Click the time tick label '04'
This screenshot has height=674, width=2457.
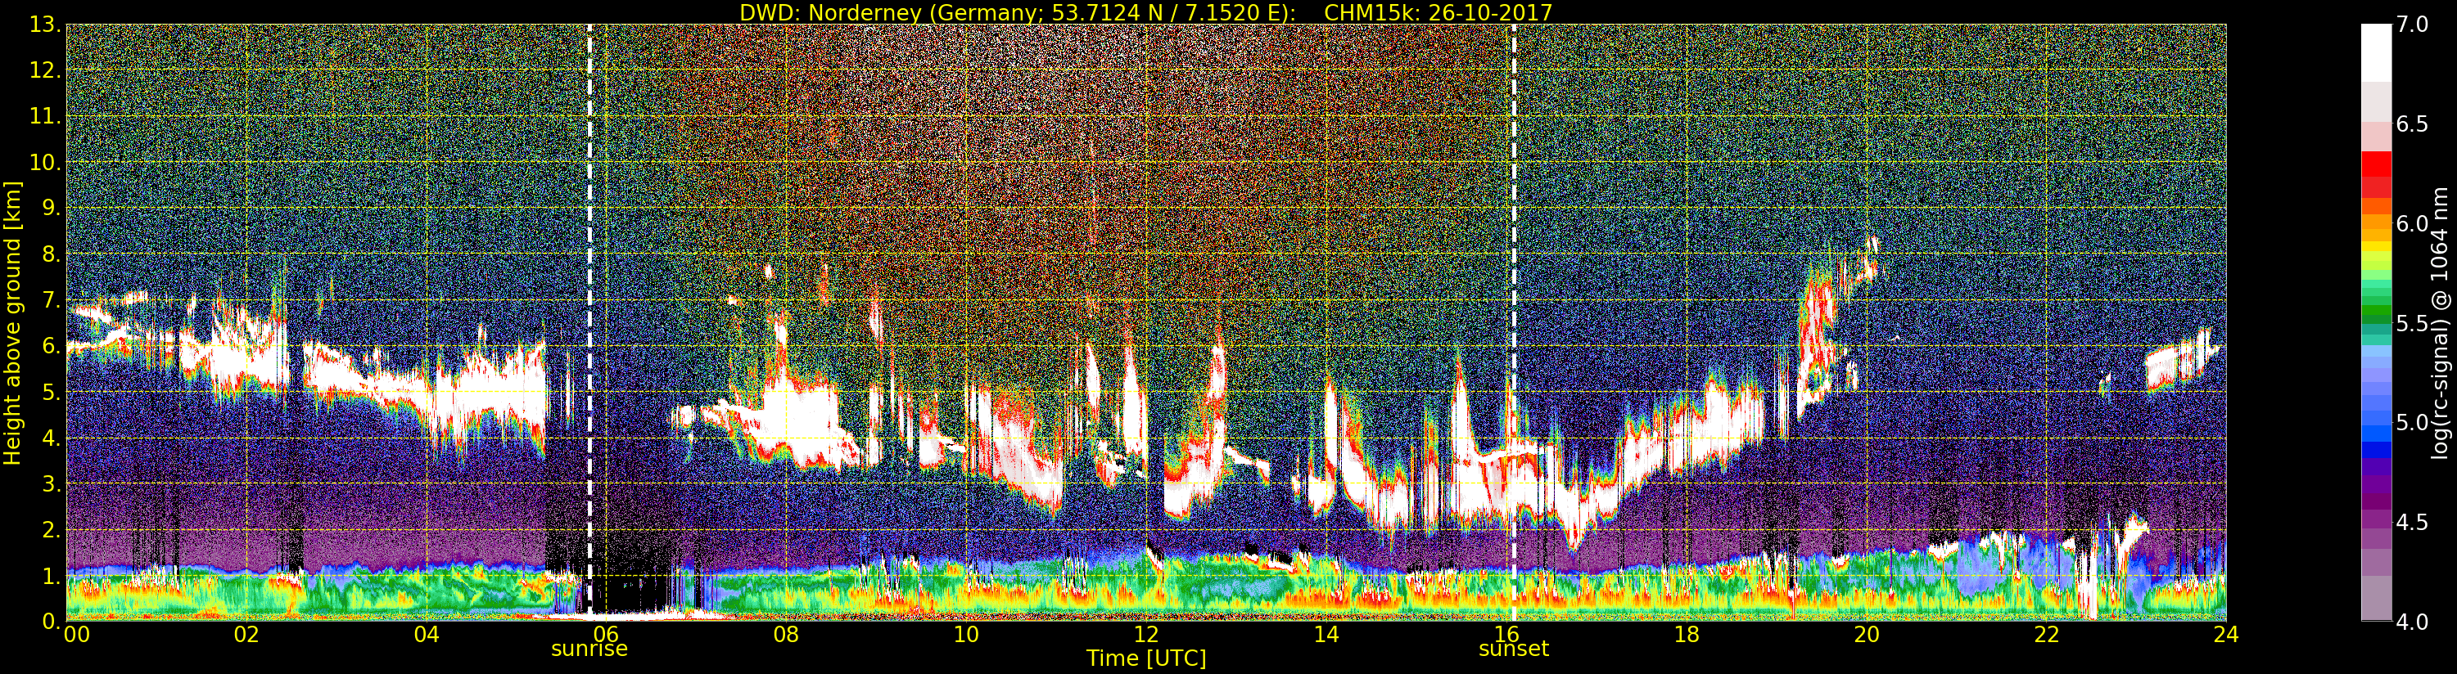point(427,635)
